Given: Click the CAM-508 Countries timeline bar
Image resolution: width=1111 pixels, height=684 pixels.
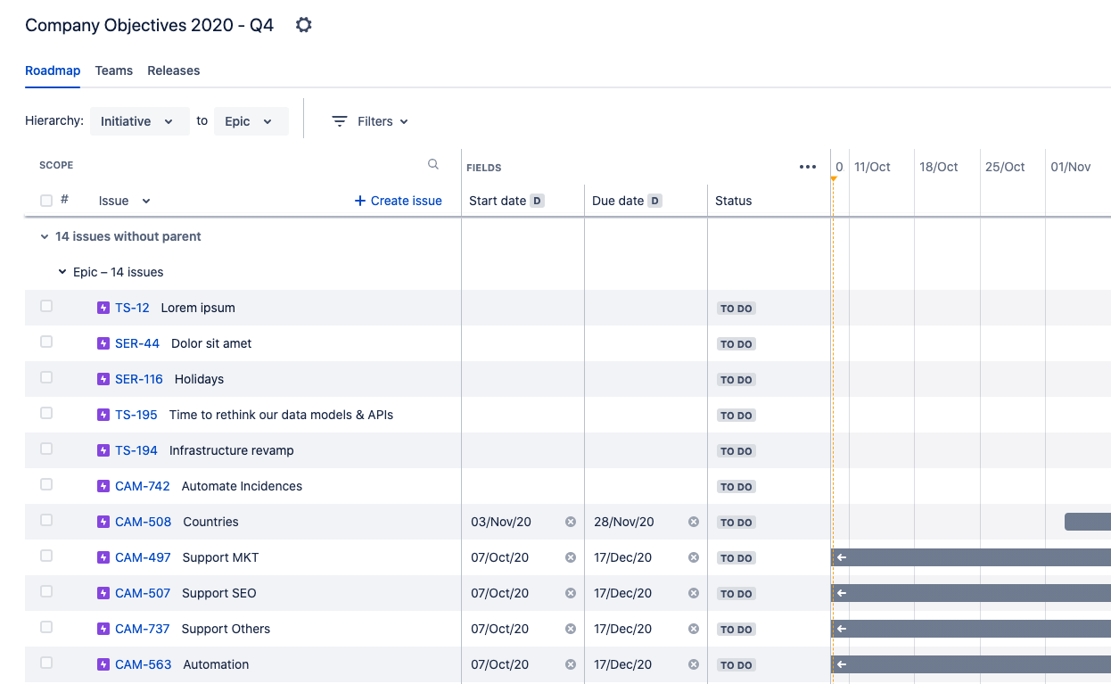Looking at the screenshot, I should 1088,522.
